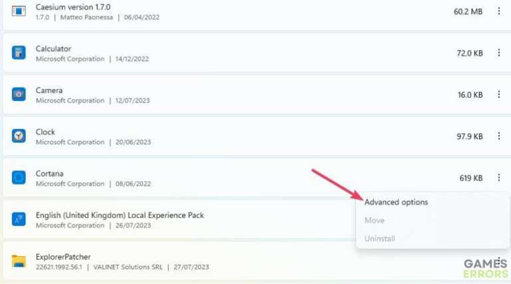Click the 619 KB size for Cortana
The height and width of the screenshot is (284, 511).
point(470,178)
